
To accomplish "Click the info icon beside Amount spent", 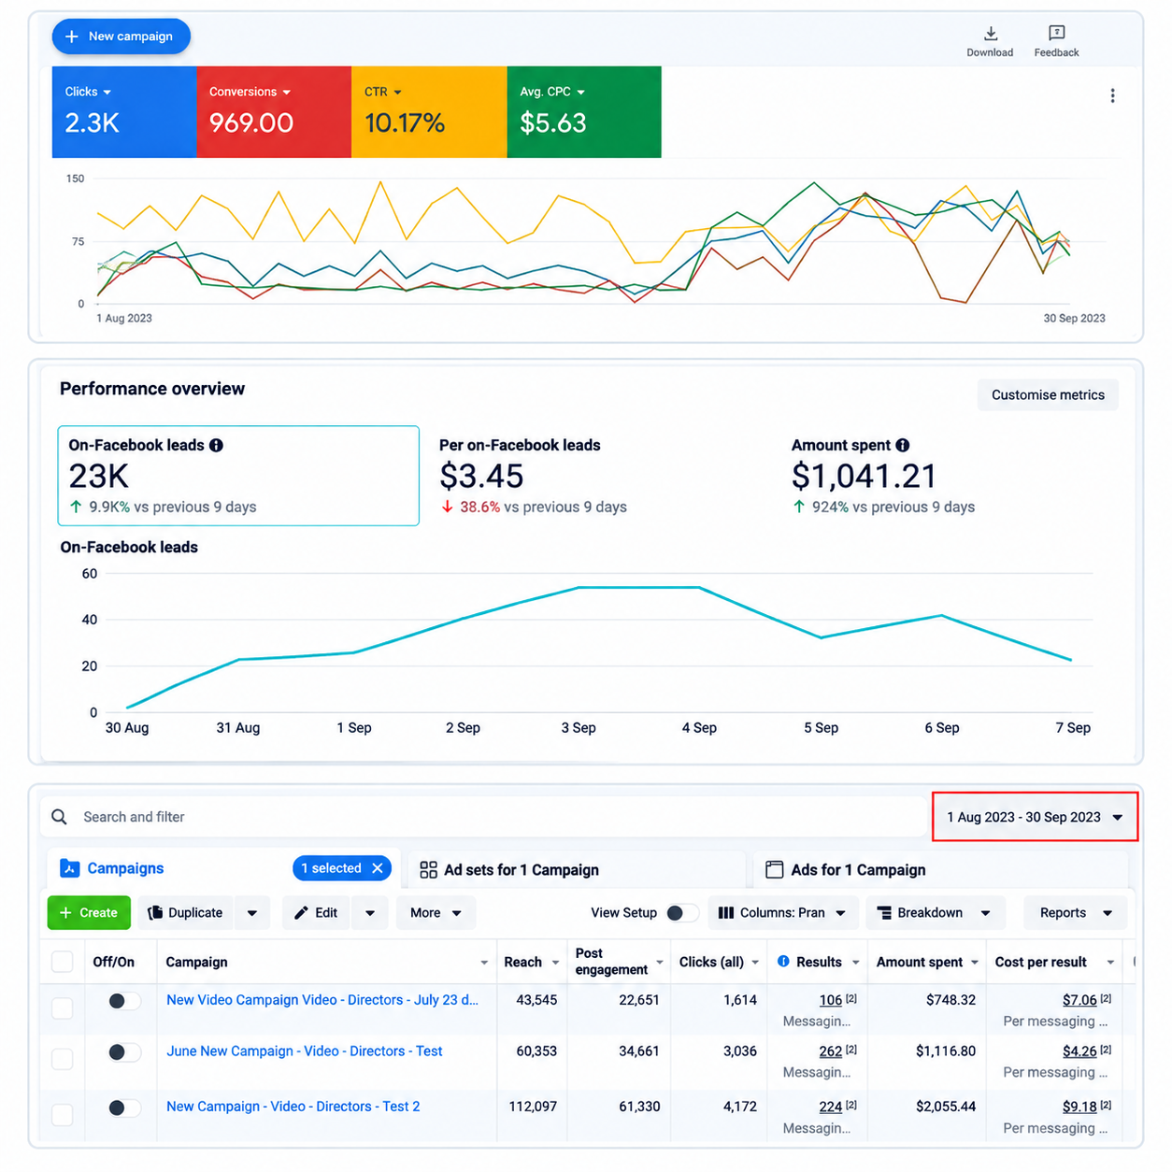I will pos(902,445).
